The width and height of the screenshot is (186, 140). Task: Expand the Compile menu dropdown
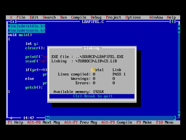point(78,17)
